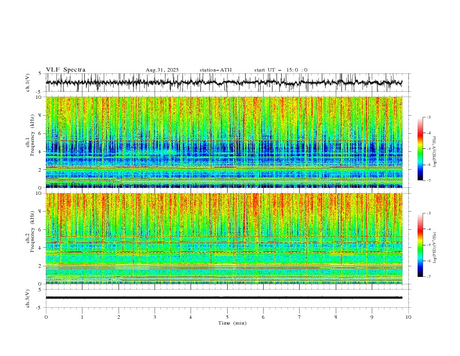This screenshot has height=356, width=460.
Task: Click the "-7" label on ch.1 colorbar
Action: 429,180
